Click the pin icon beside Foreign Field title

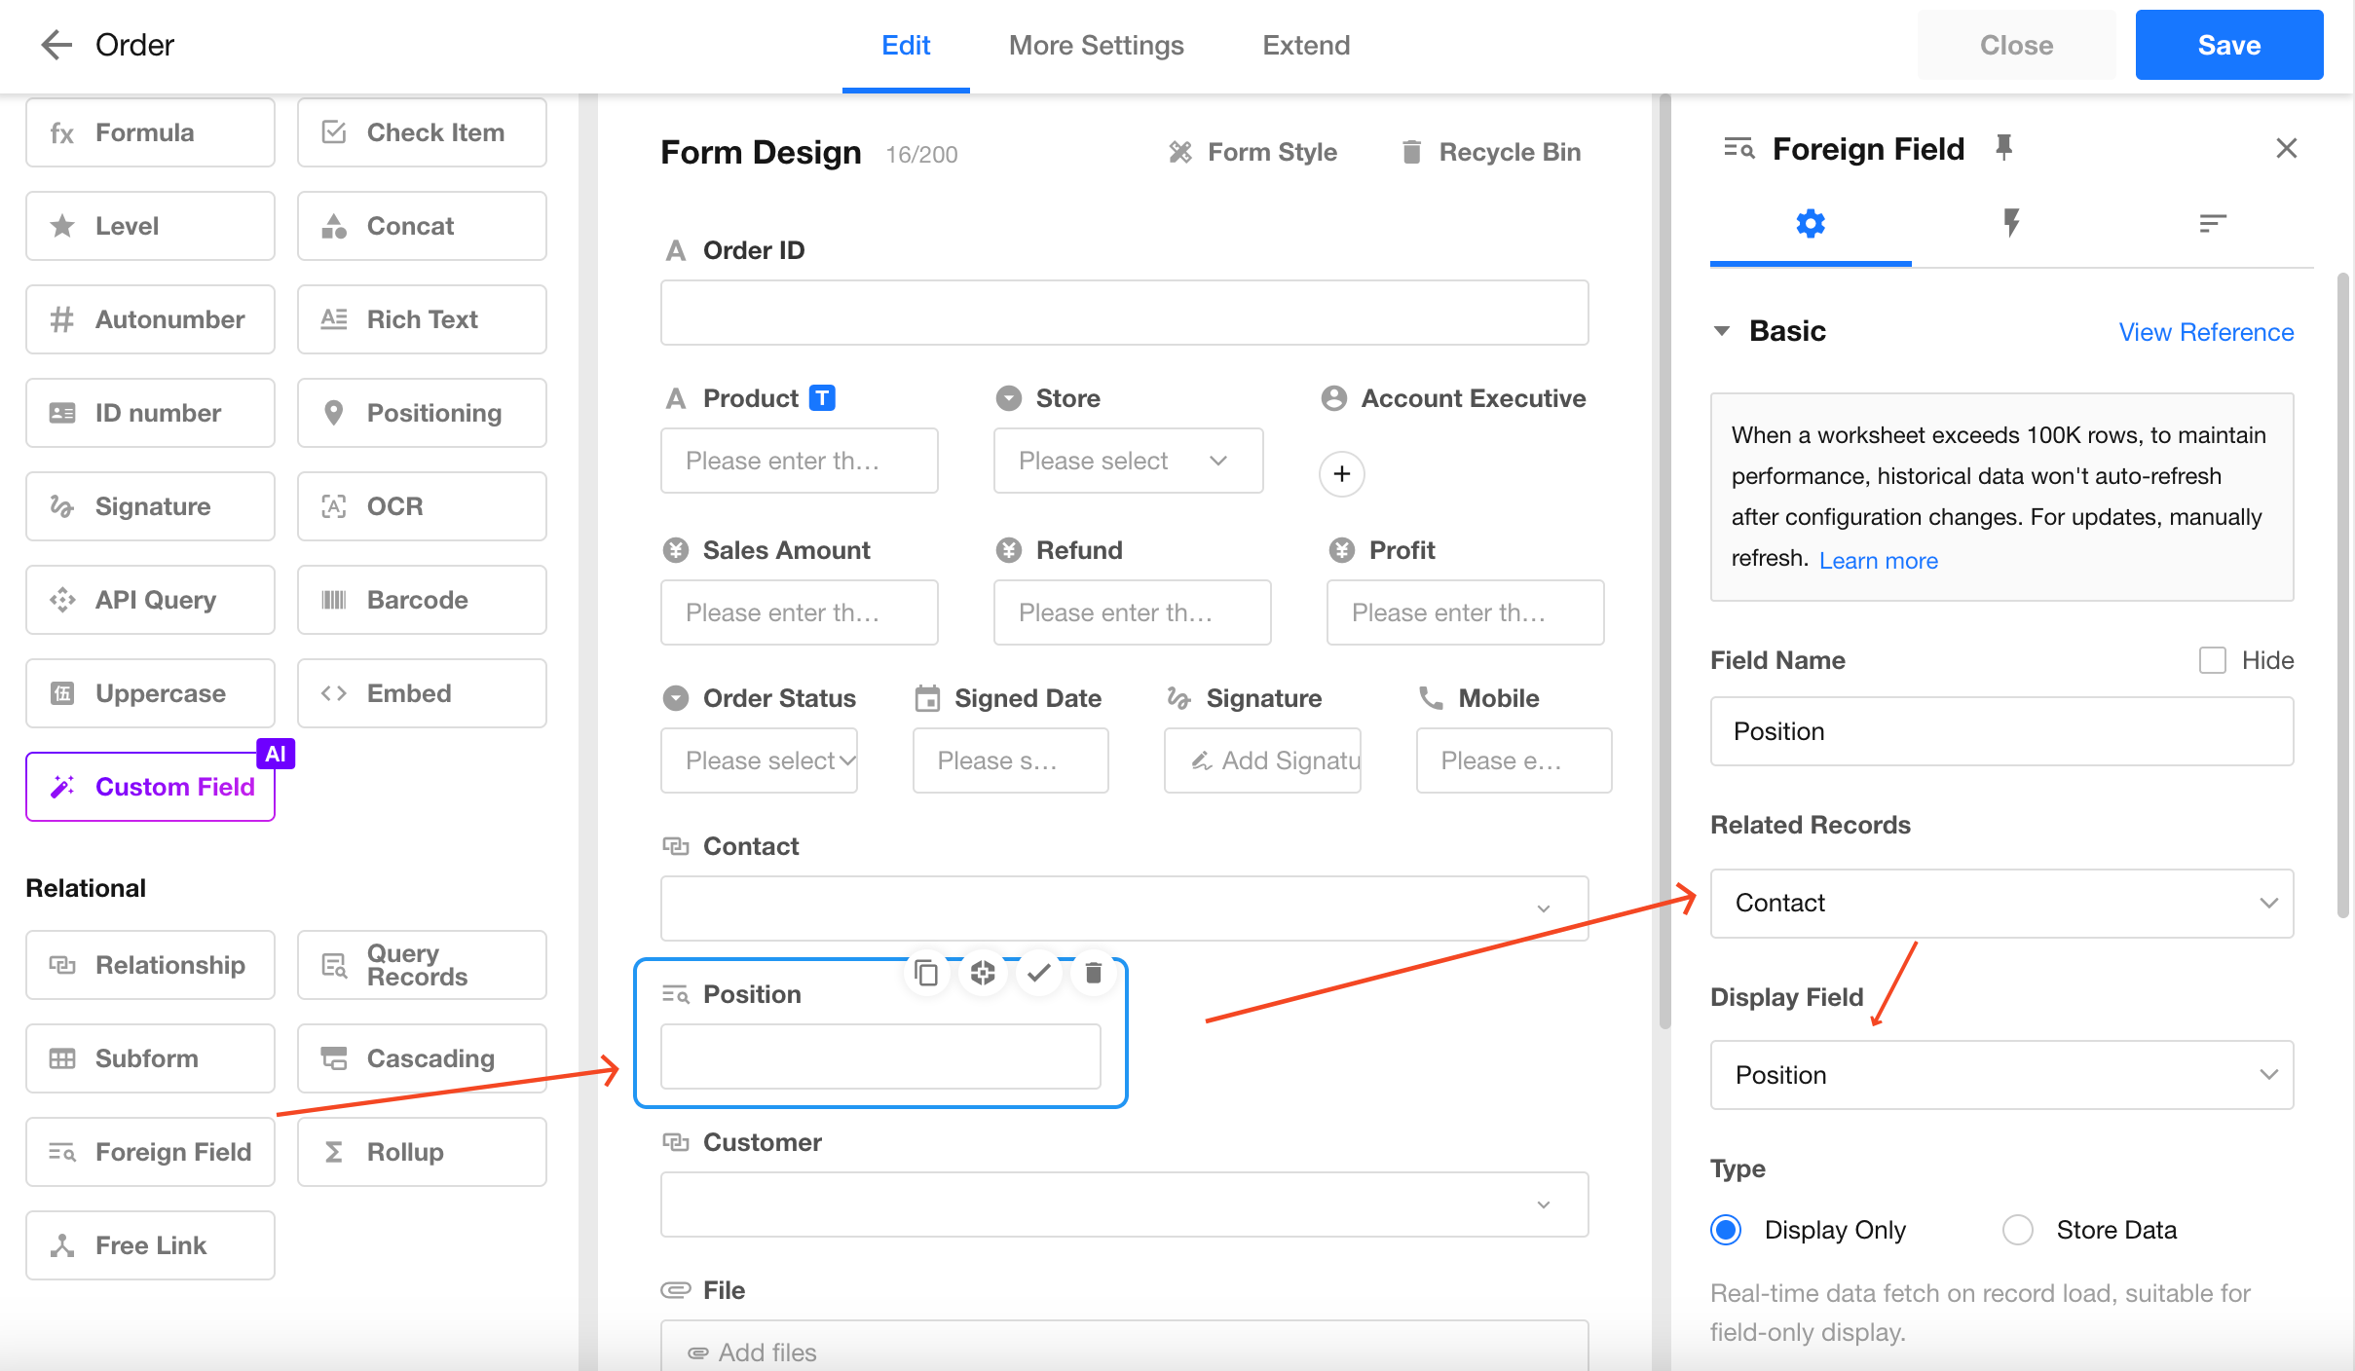(x=2003, y=148)
